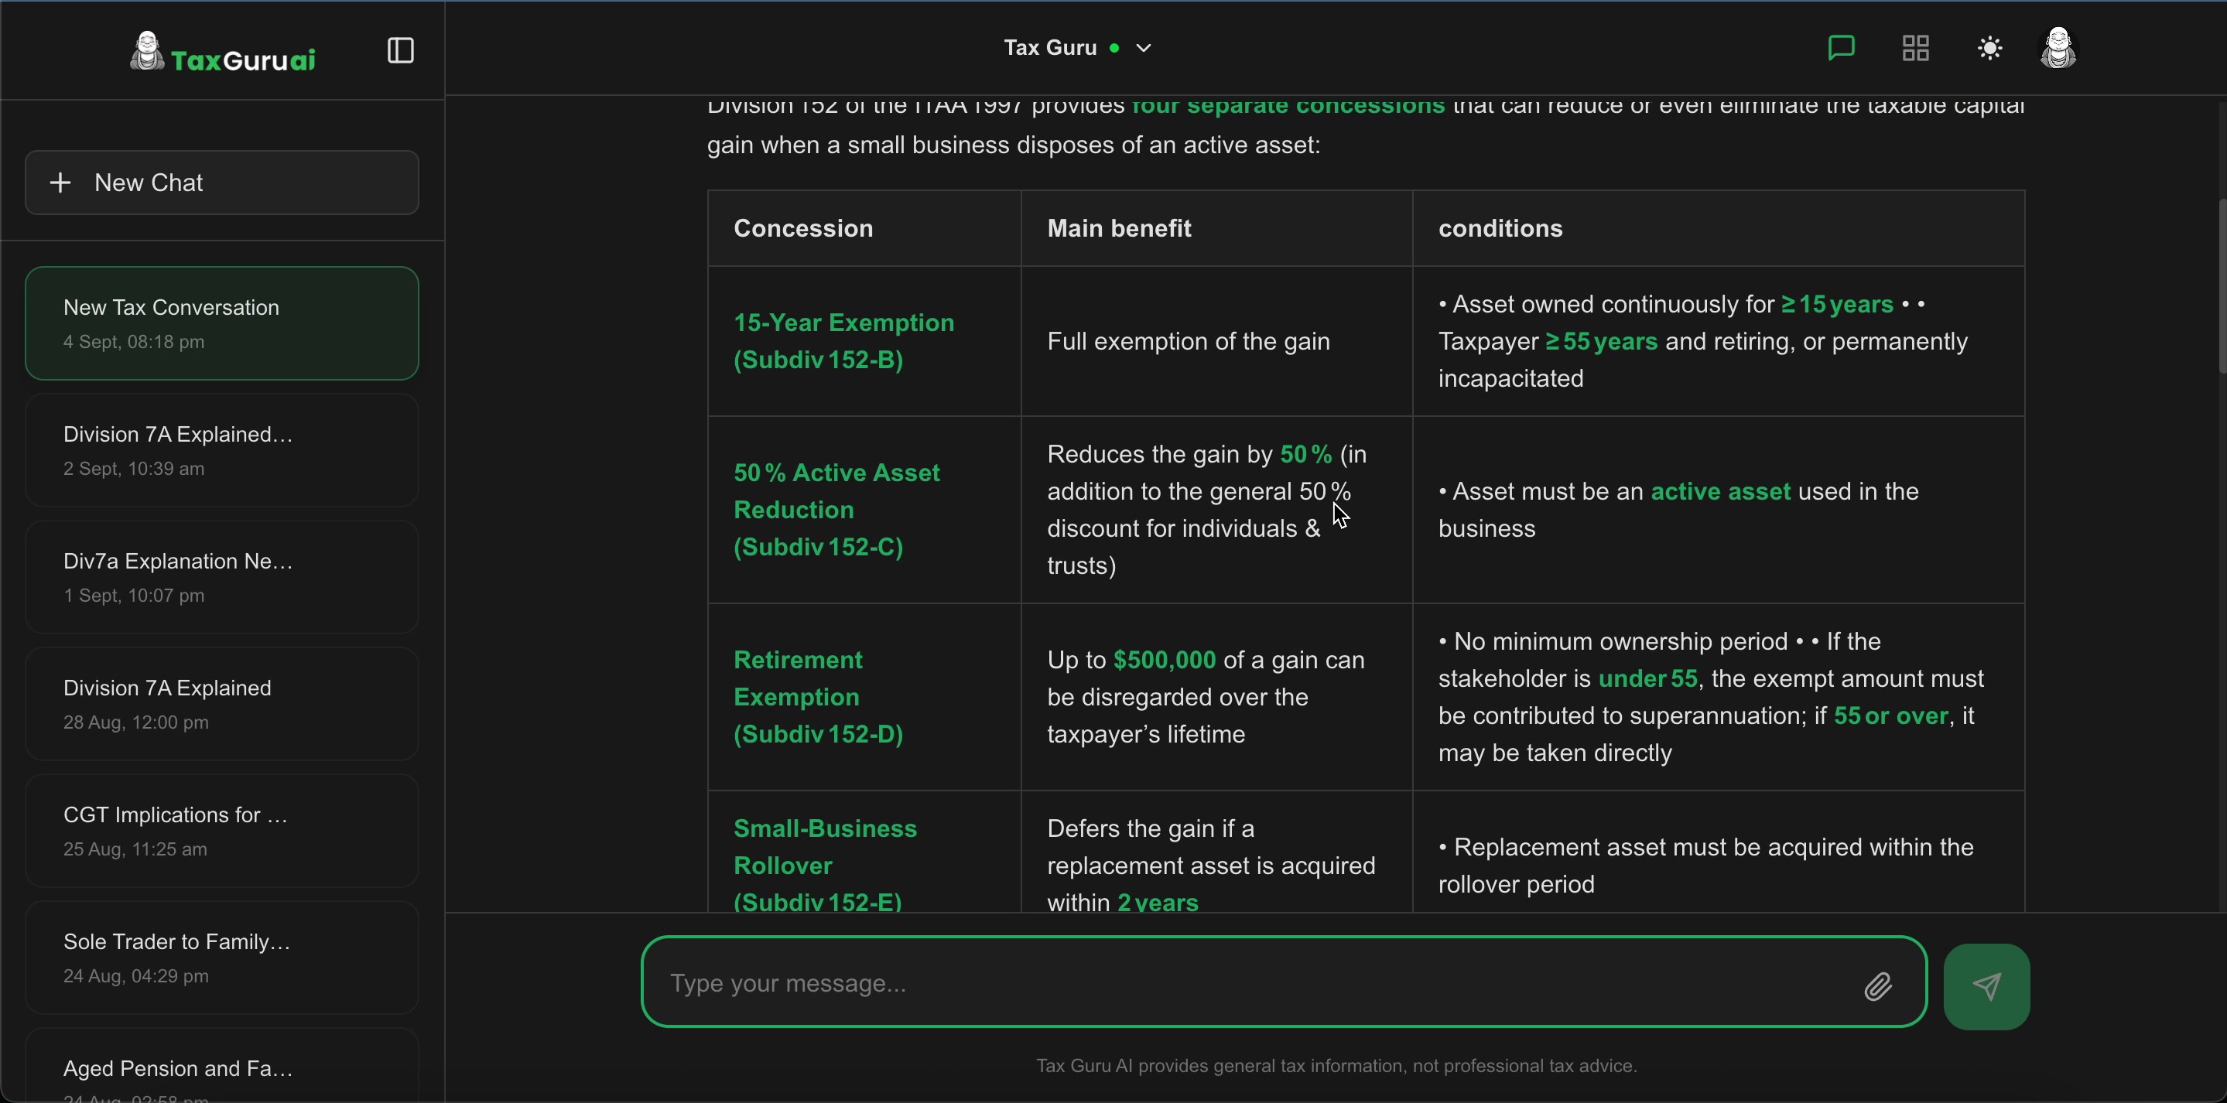Select Sole Trader to Family… conversation
Viewport: 2227px width, 1103px height.
(x=222, y=958)
